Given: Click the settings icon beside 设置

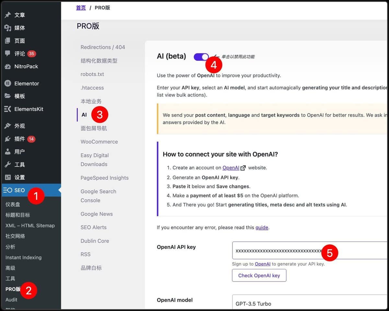Looking at the screenshot, I should pyautogui.click(x=8, y=177).
